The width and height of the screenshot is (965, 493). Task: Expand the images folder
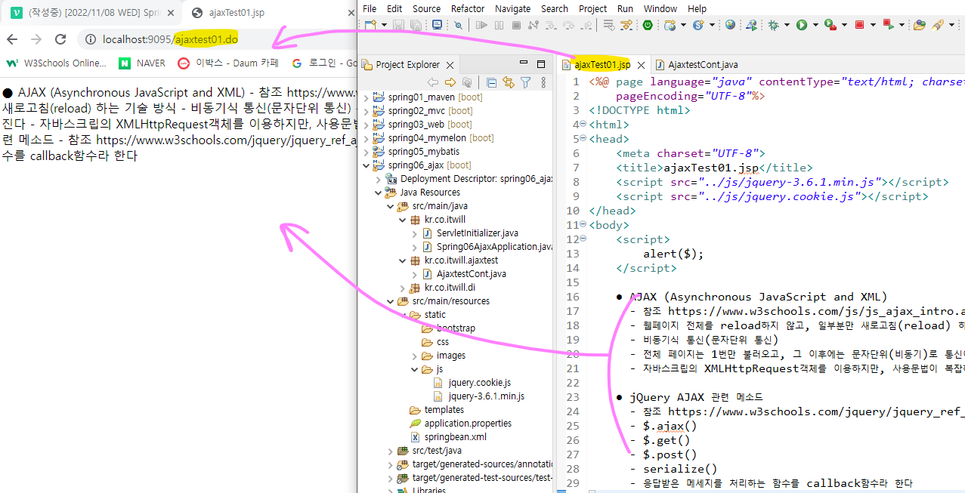click(415, 356)
